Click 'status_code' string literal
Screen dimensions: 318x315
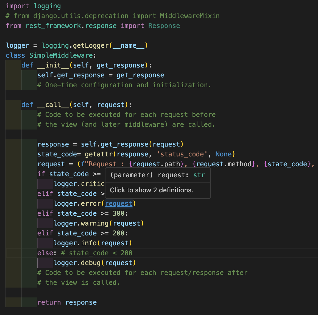(x=182, y=154)
